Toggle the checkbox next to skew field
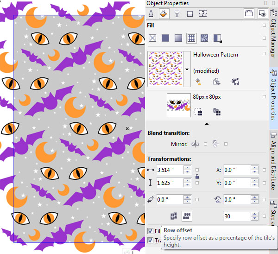Image resolution: width=278 pixels, height=254 pixels. pyautogui.click(x=197, y=200)
